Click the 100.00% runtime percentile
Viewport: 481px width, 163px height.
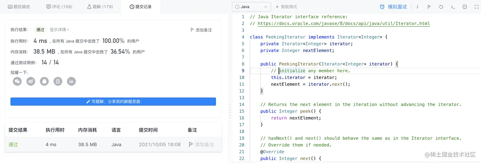click(113, 41)
